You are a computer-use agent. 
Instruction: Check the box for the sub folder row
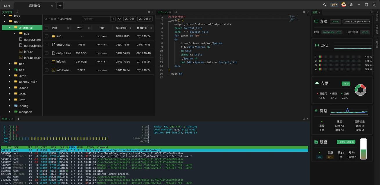(46, 36)
